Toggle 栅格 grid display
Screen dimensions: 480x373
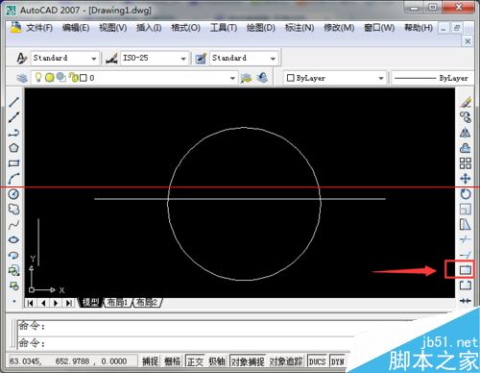point(173,361)
